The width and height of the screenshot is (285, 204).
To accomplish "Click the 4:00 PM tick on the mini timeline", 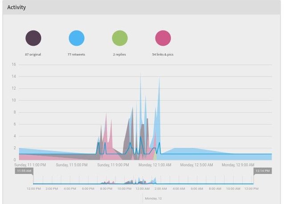I will click(x=70, y=188).
